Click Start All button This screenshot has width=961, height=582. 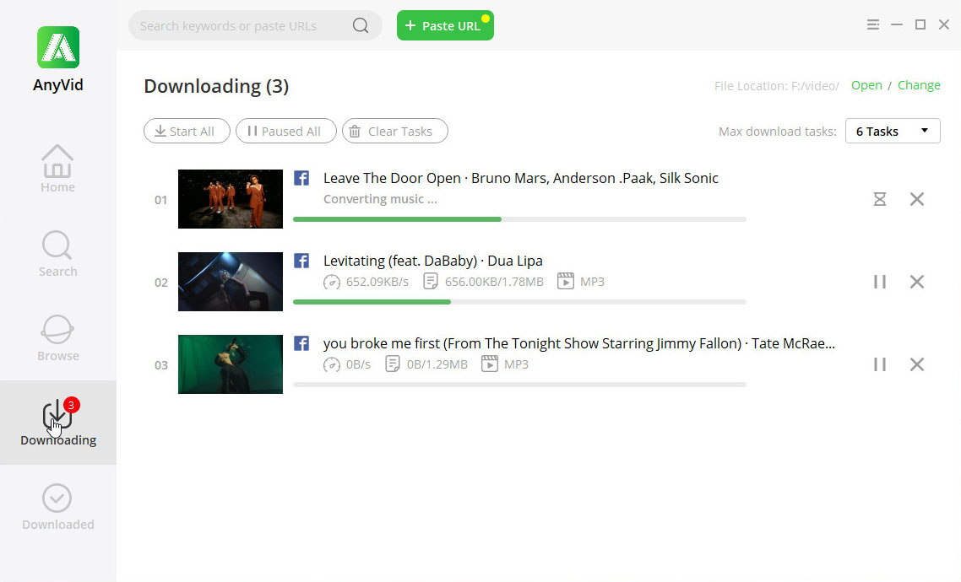pos(187,131)
